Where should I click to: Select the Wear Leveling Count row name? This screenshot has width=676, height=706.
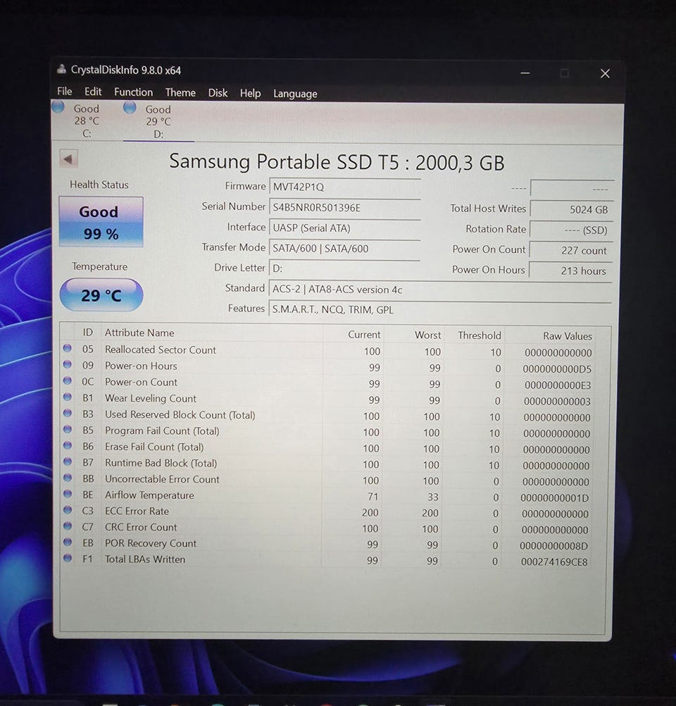click(x=150, y=399)
